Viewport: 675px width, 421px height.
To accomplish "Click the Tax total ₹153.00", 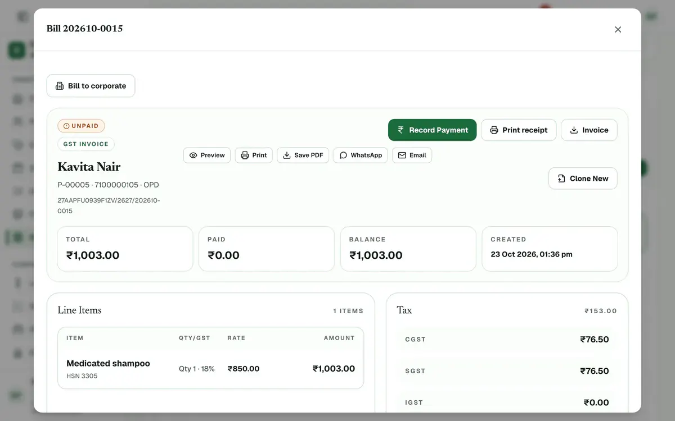I will pyautogui.click(x=601, y=311).
